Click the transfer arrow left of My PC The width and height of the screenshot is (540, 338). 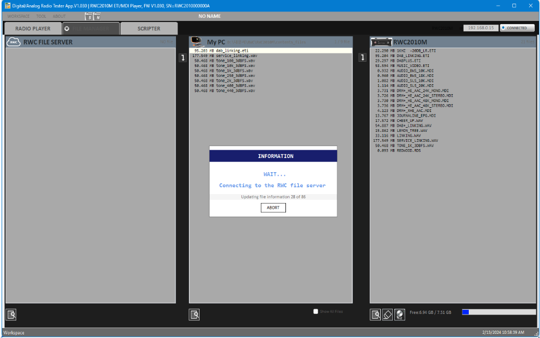coord(183,58)
